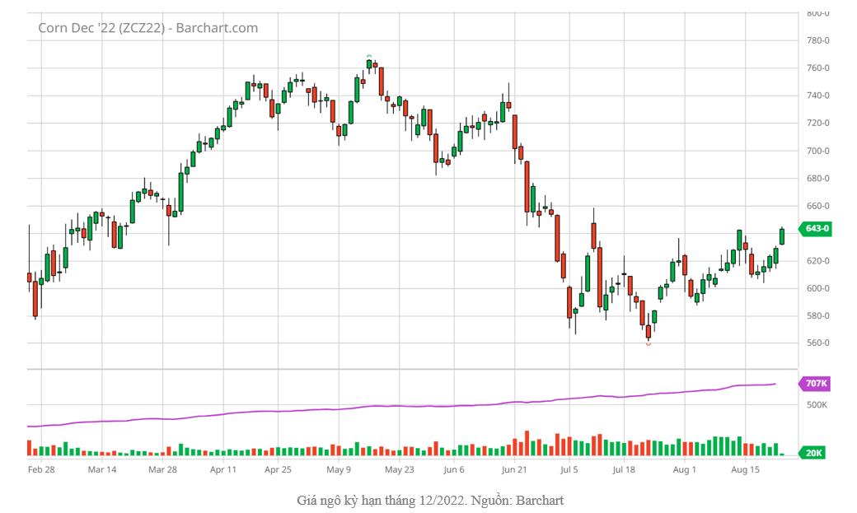The height and width of the screenshot is (513, 857).
Task: Pick the May 23 date label
Action: pos(400,470)
